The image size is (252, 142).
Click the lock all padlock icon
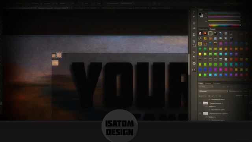(x=220, y=96)
